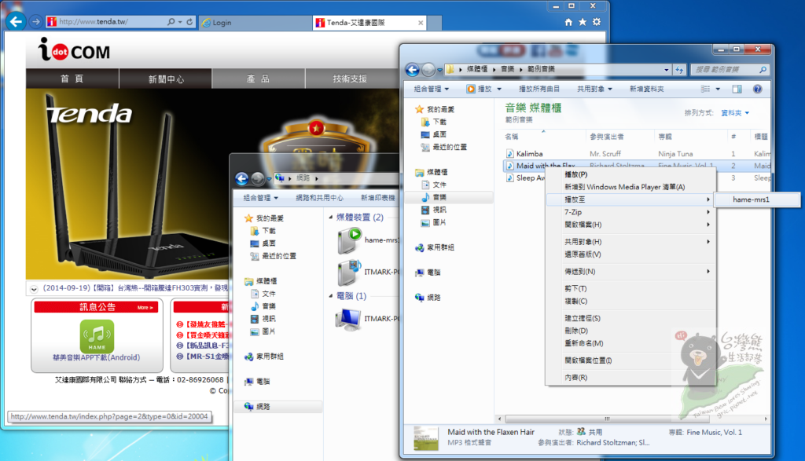Screen dimensions: 805x461
Task: Choose 重新命名(M) in context menu
Action: tap(630, 343)
